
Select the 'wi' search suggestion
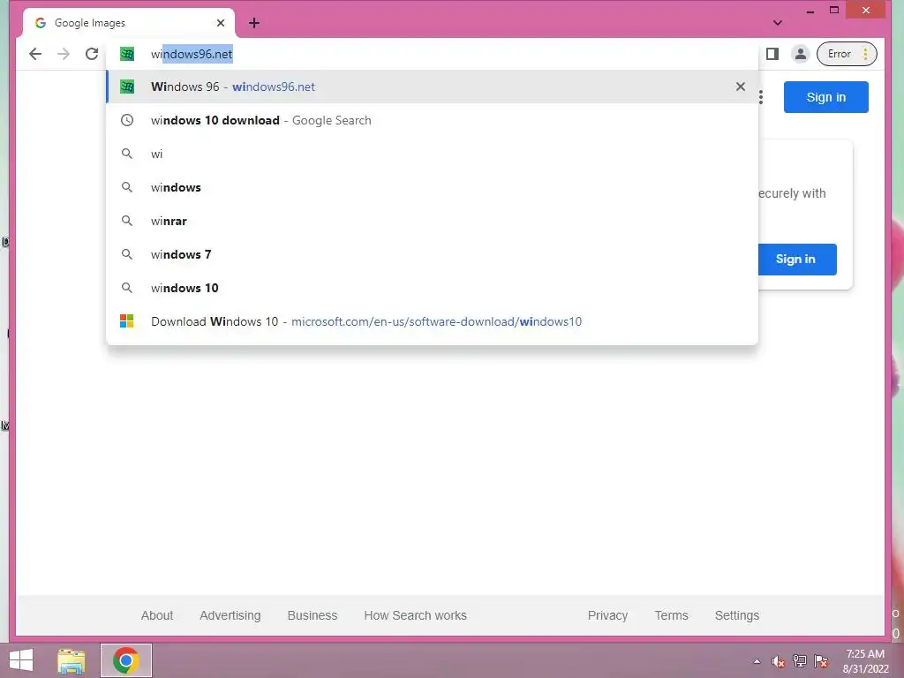click(433, 154)
